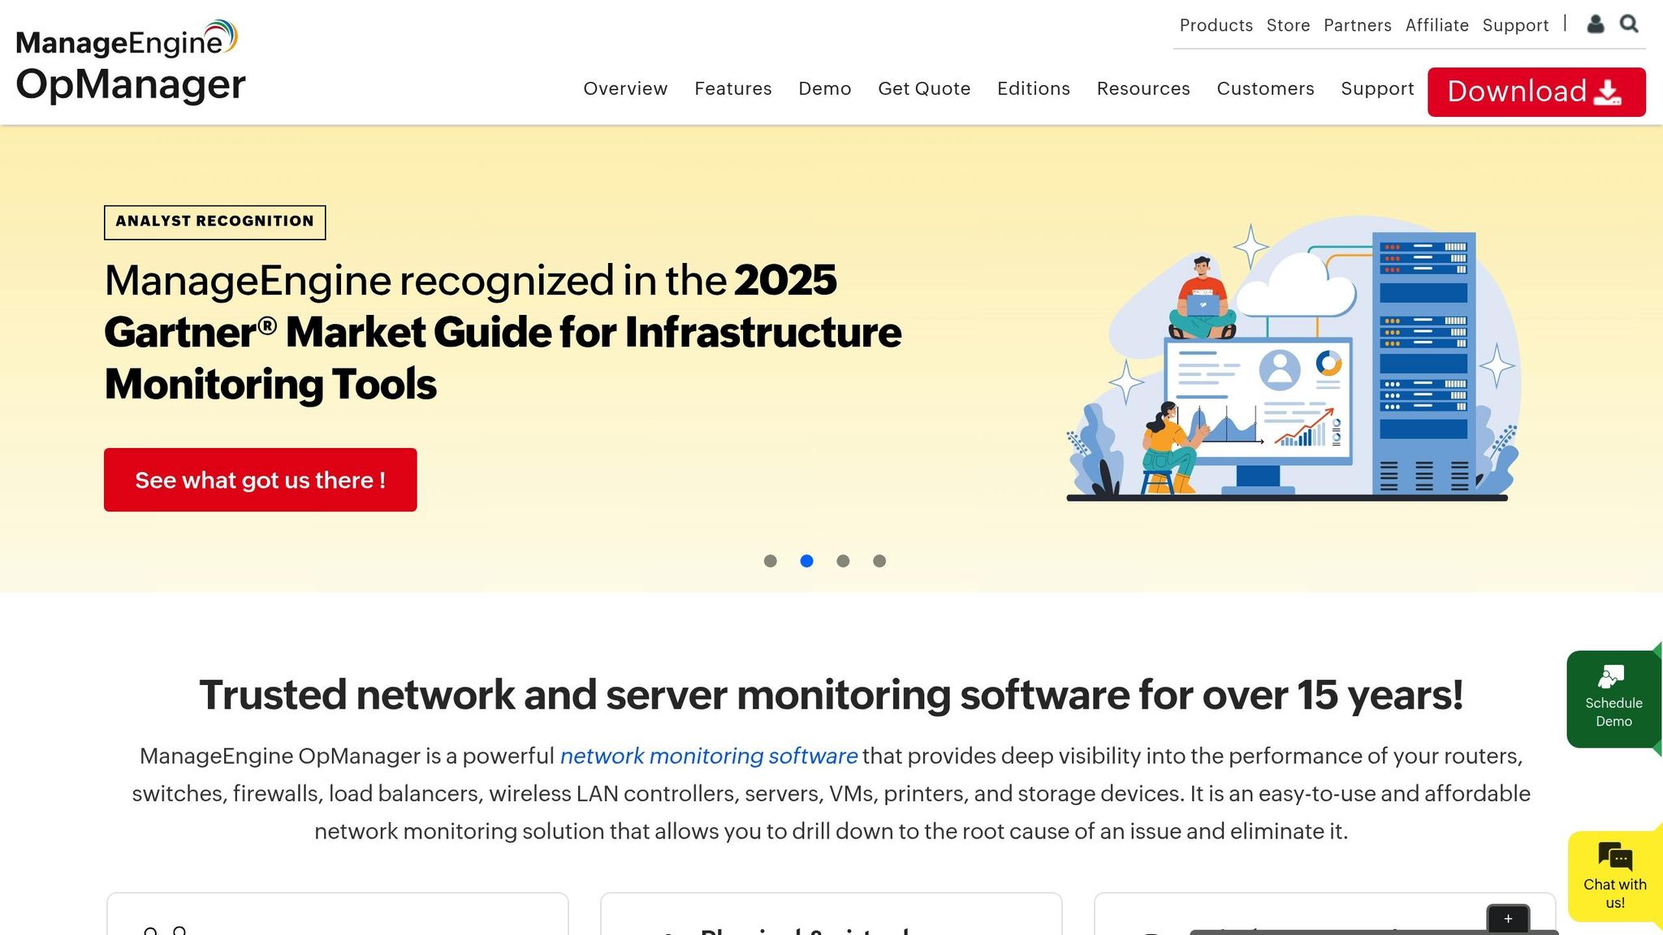Click Get Quote in navigation
Image resolution: width=1663 pixels, height=935 pixels.
(924, 88)
